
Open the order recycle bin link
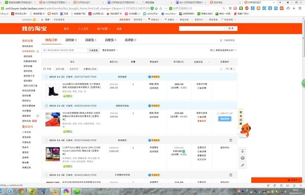coord(227,40)
